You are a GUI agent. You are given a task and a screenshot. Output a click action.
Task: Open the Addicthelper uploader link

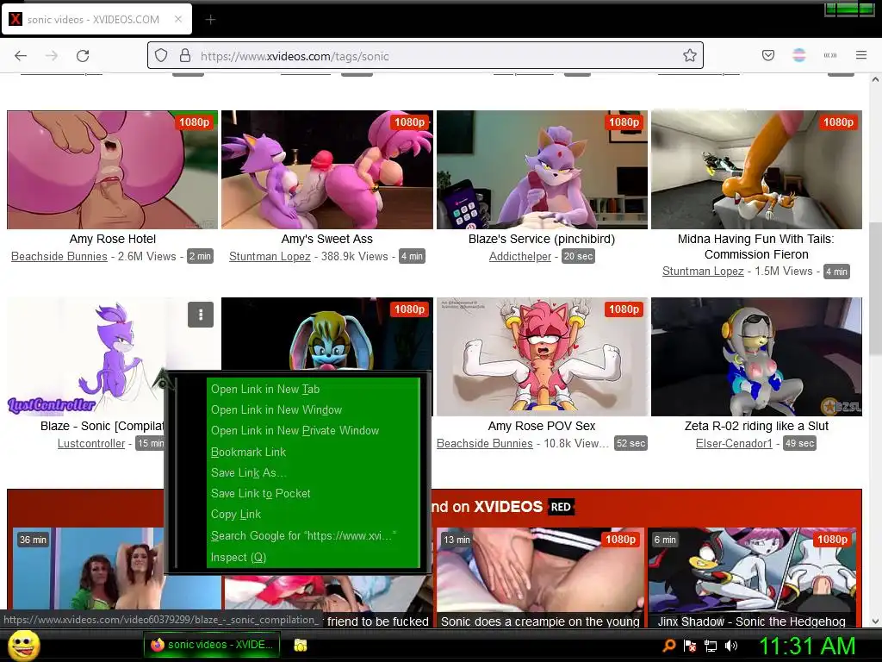[x=519, y=256]
